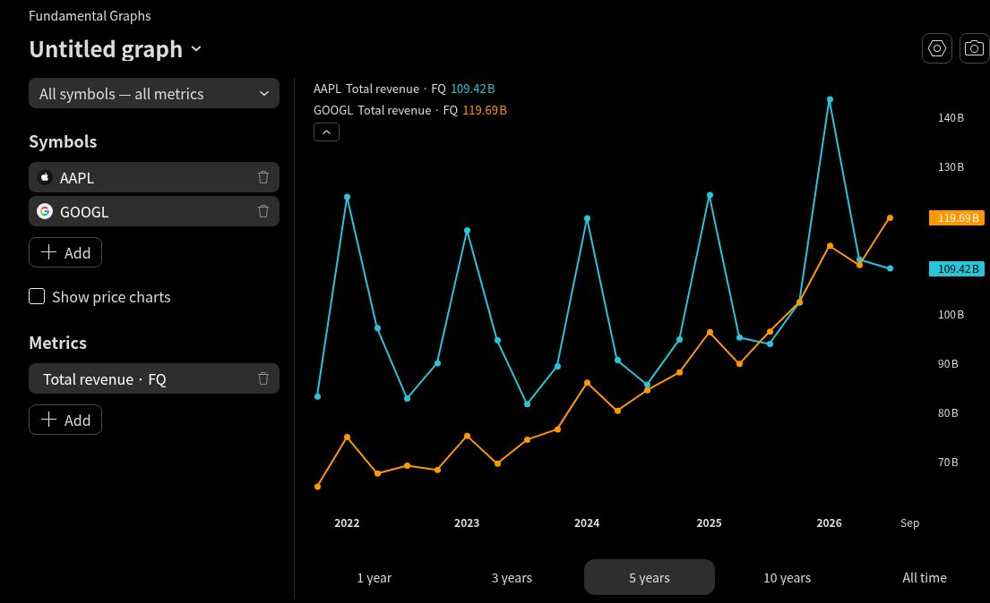
Task: Click the 2022 x-axis label
Action: click(347, 522)
